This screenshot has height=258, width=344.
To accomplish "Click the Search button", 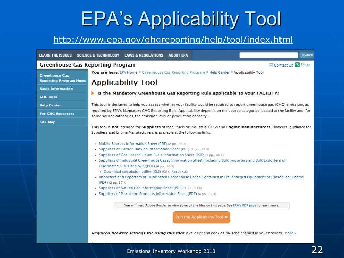I will pyautogui.click(x=307, y=55).
